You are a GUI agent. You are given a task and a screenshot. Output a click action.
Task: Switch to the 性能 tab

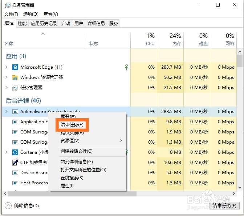(22, 24)
